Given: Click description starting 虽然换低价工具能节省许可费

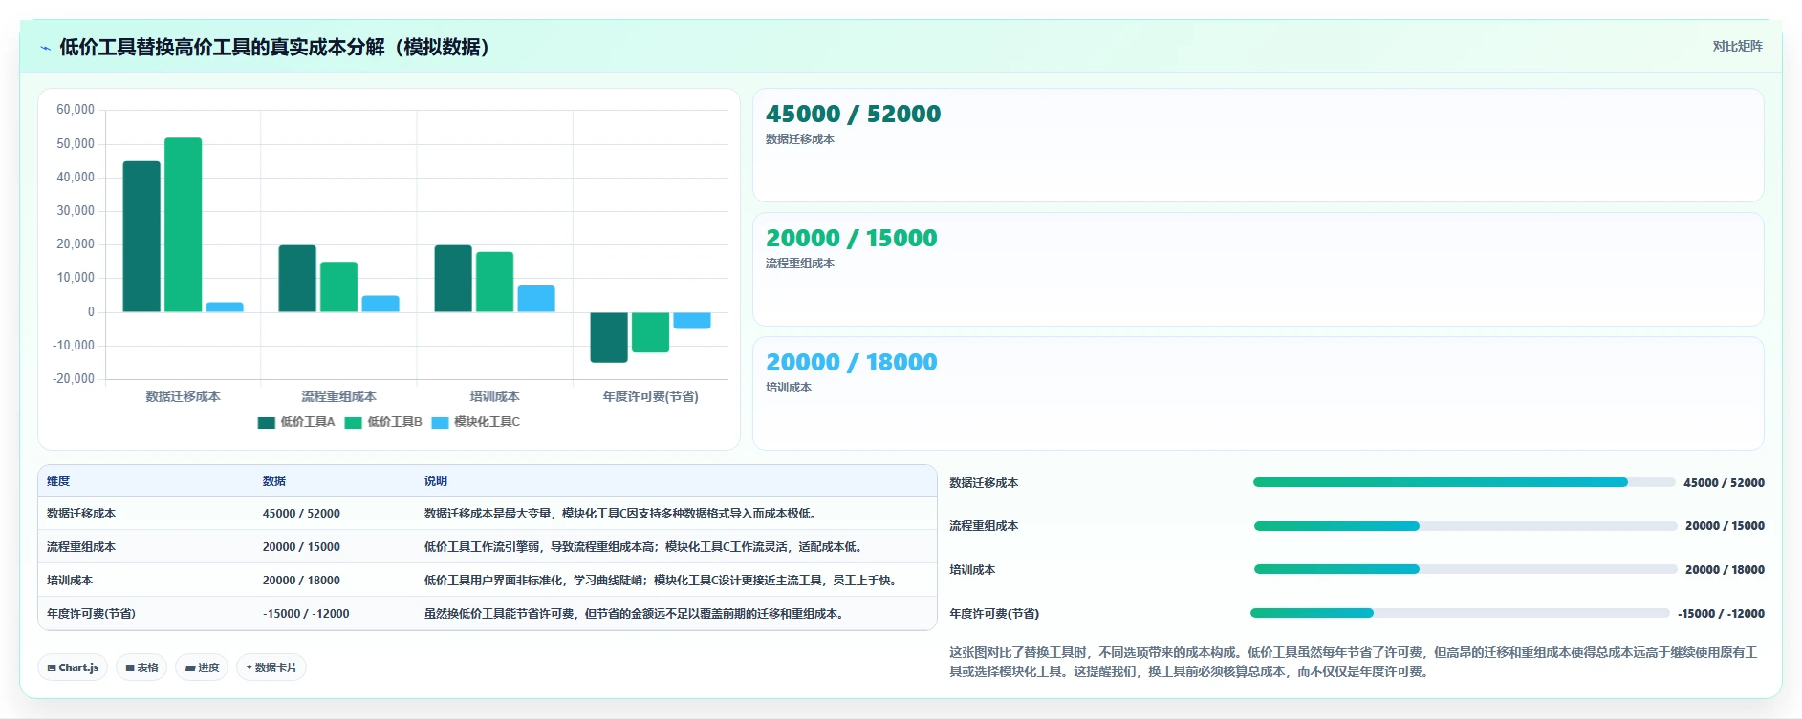Looking at the screenshot, I should [x=637, y=614].
